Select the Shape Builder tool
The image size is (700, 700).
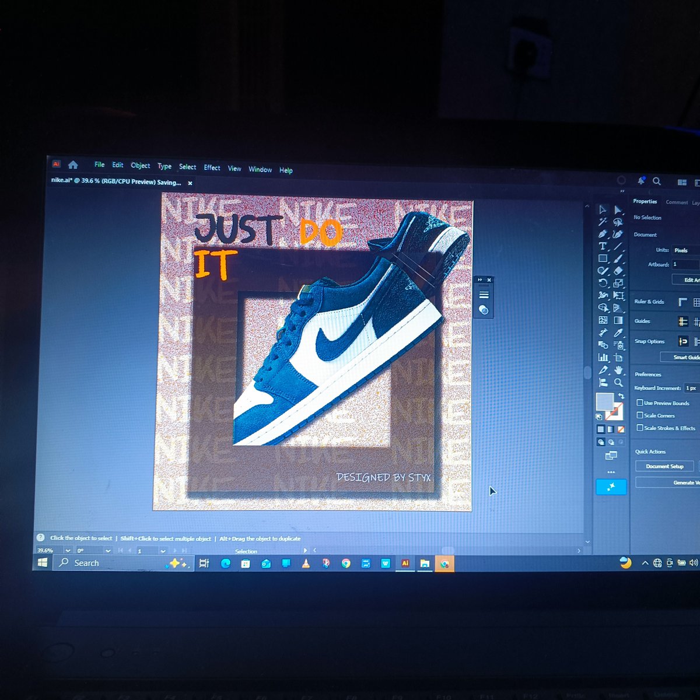tap(603, 307)
